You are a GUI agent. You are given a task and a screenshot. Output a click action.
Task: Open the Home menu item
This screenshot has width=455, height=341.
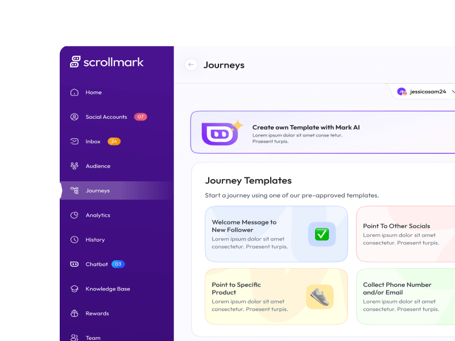(117, 92)
